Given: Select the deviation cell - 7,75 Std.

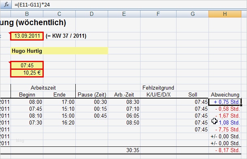Looking at the screenshot, I should click(225, 129).
